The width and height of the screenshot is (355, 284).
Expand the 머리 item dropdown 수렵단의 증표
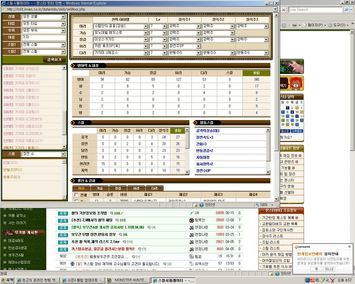[146, 26]
